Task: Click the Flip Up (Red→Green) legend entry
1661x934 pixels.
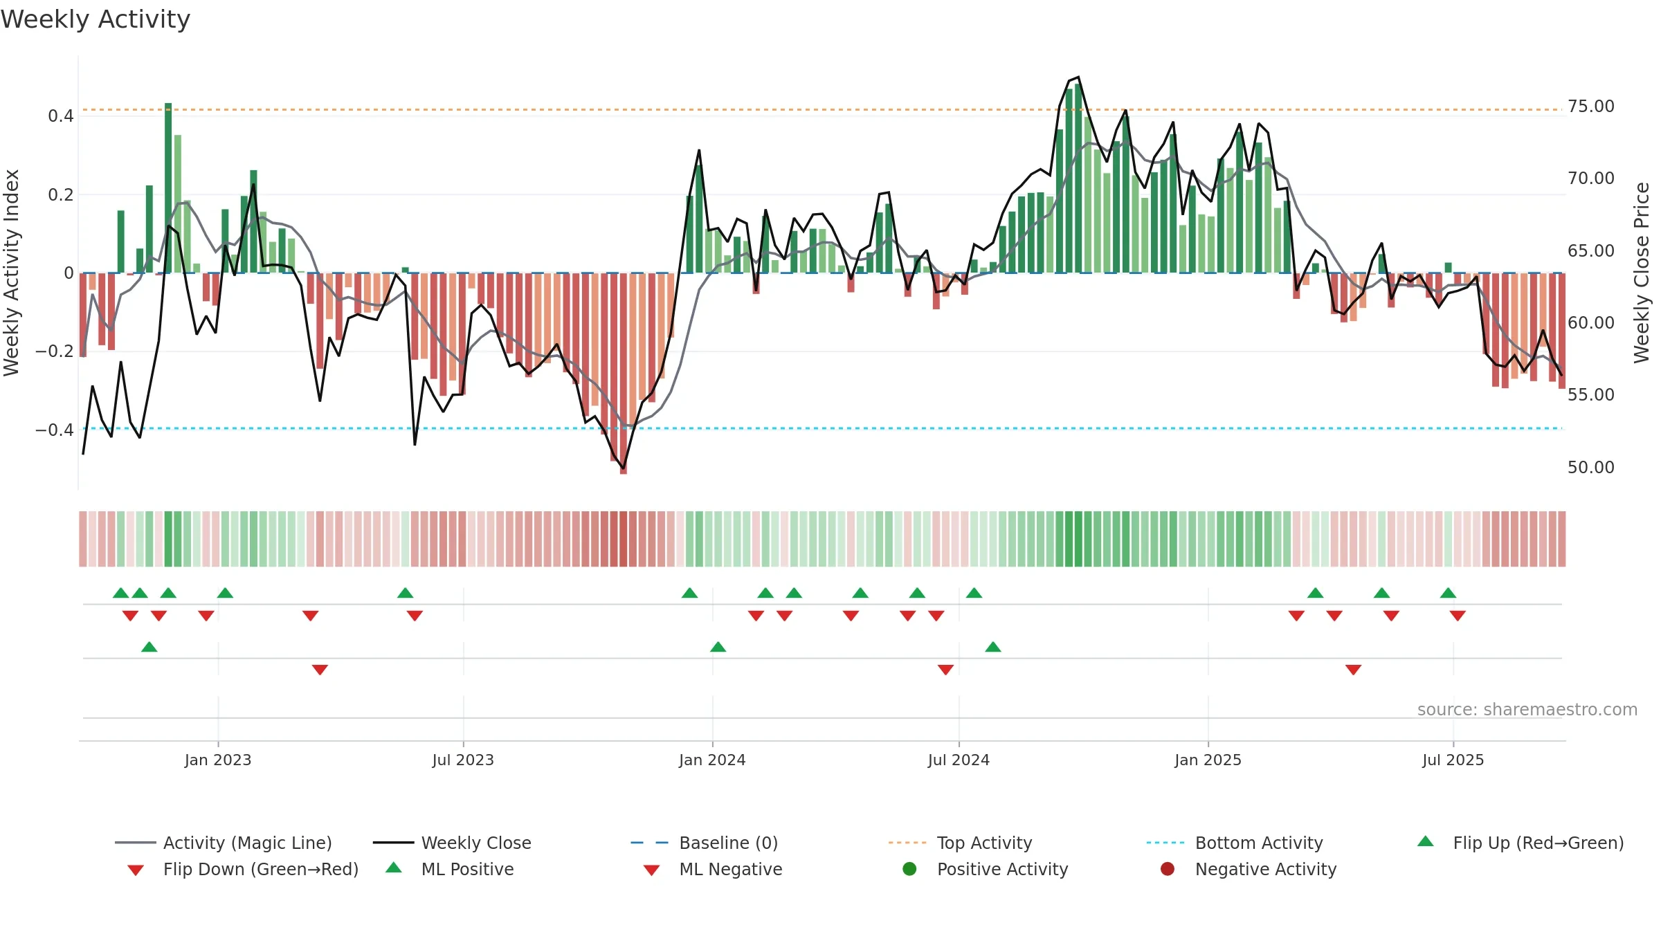Action: click(1521, 843)
